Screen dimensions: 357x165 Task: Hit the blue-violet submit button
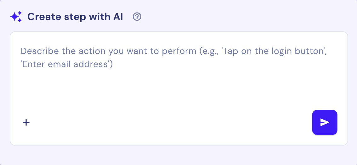325,122
